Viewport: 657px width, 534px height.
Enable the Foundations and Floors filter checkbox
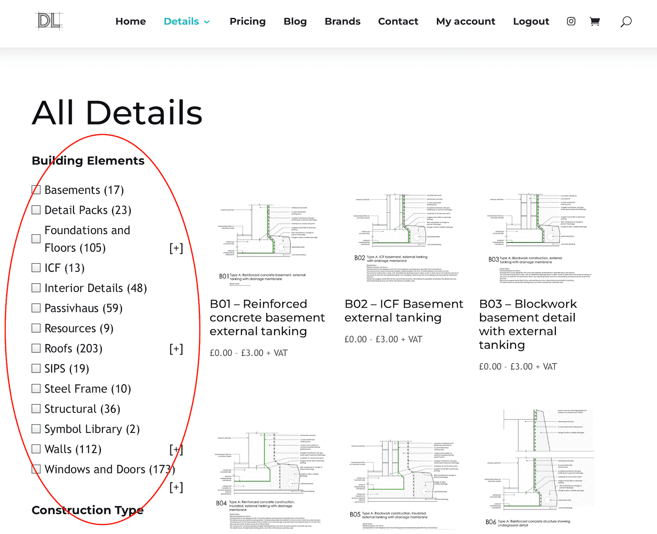(x=36, y=239)
